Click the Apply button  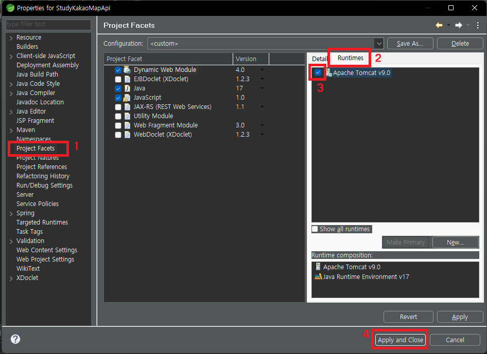click(x=460, y=317)
